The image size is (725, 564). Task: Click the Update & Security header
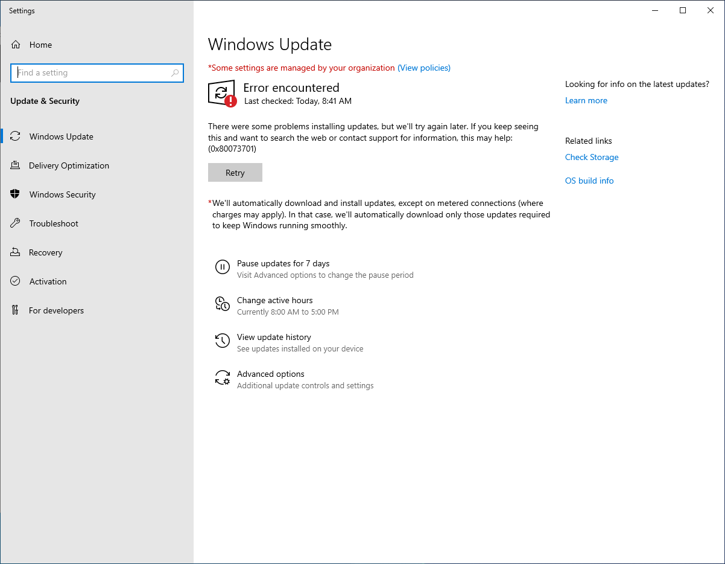45,101
